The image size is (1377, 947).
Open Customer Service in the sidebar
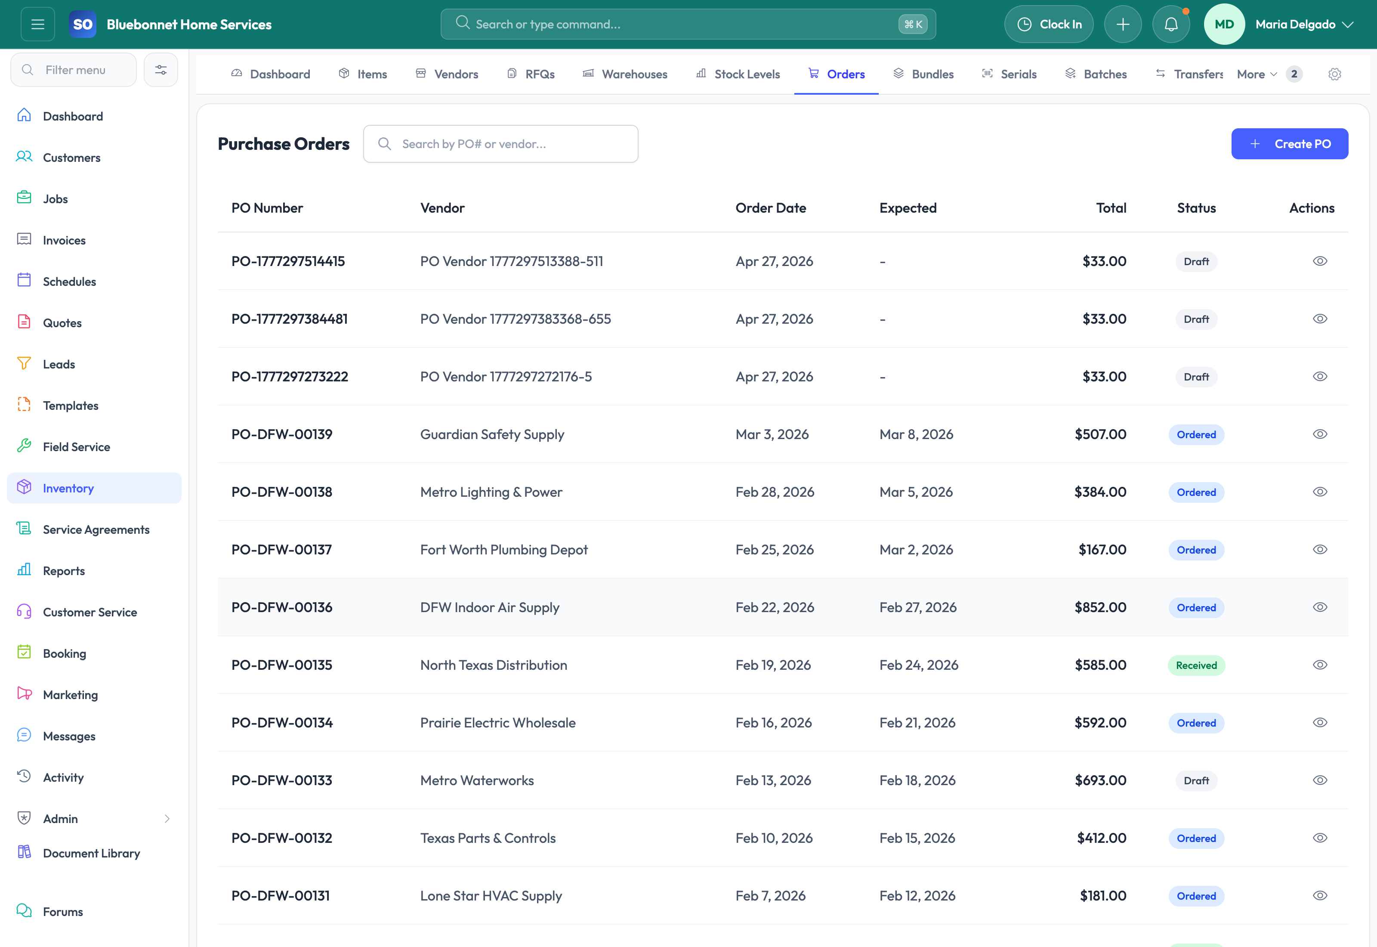click(x=94, y=613)
